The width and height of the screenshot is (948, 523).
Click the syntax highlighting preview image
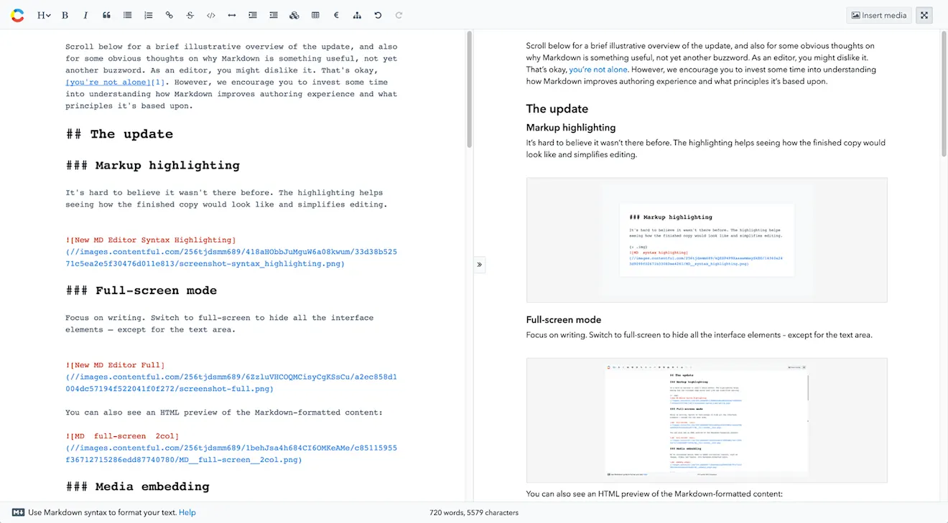point(707,240)
